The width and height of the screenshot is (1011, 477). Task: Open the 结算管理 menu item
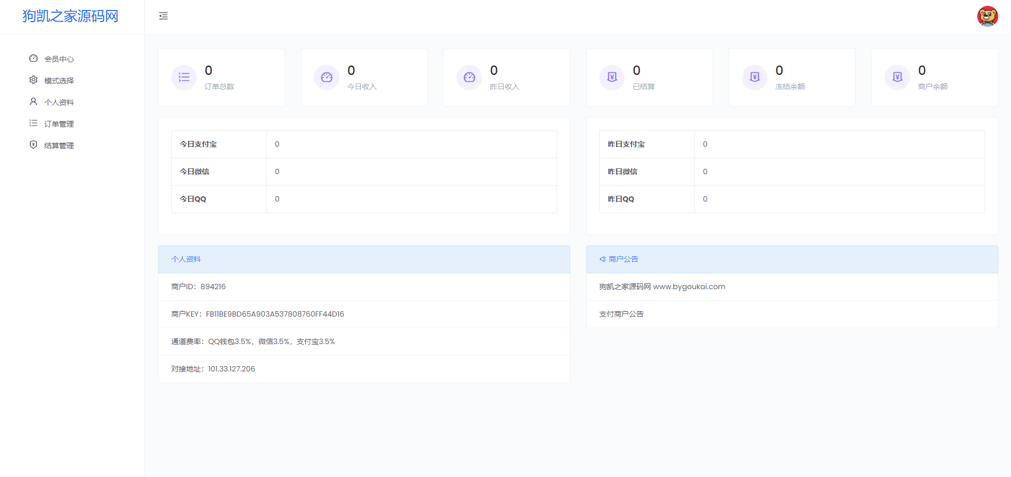[59, 146]
